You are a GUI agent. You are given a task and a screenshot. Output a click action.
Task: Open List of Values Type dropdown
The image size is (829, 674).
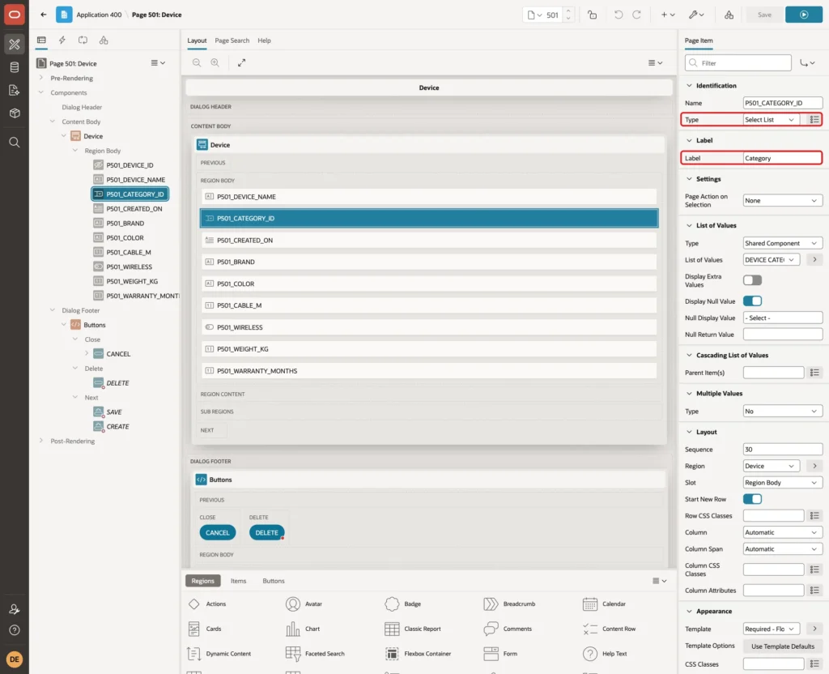click(x=783, y=243)
